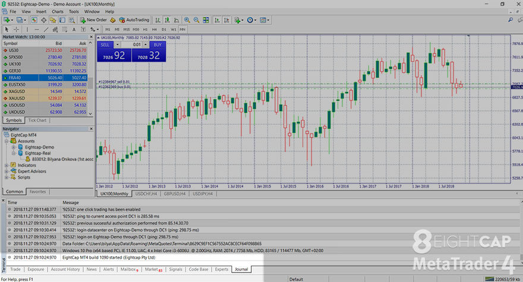Select XAUUSD symbol in Market Watch
This screenshot has width=523, height=282.
coord(17,99)
